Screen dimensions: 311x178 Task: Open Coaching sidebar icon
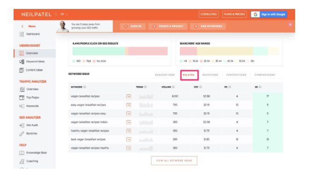[22, 161]
